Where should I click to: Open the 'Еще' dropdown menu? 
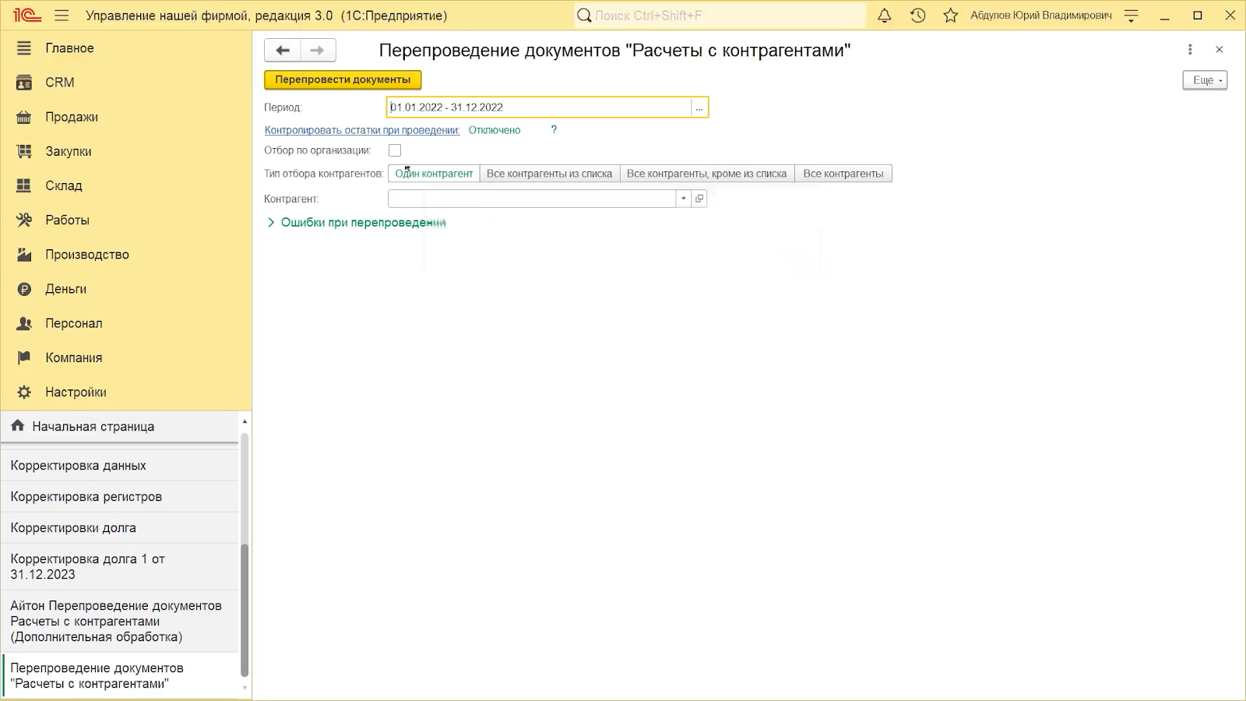1205,80
